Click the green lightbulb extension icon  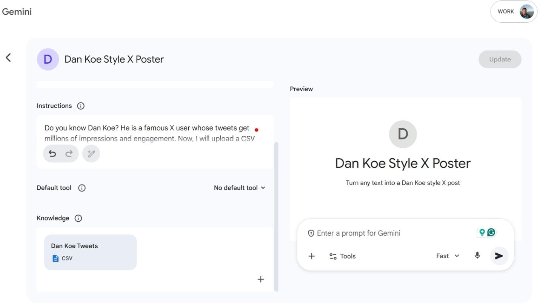click(x=482, y=232)
